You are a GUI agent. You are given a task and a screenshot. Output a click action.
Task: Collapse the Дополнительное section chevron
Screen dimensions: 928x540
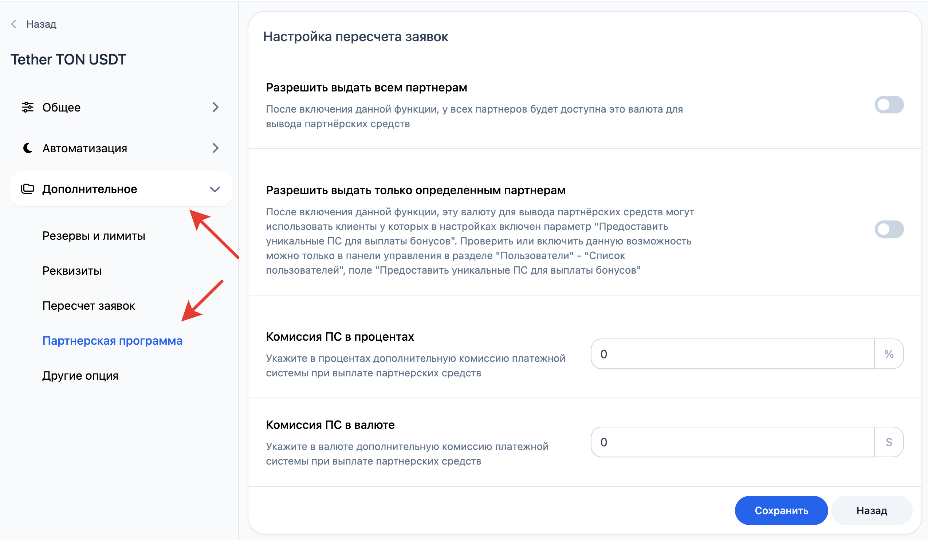[x=215, y=189]
